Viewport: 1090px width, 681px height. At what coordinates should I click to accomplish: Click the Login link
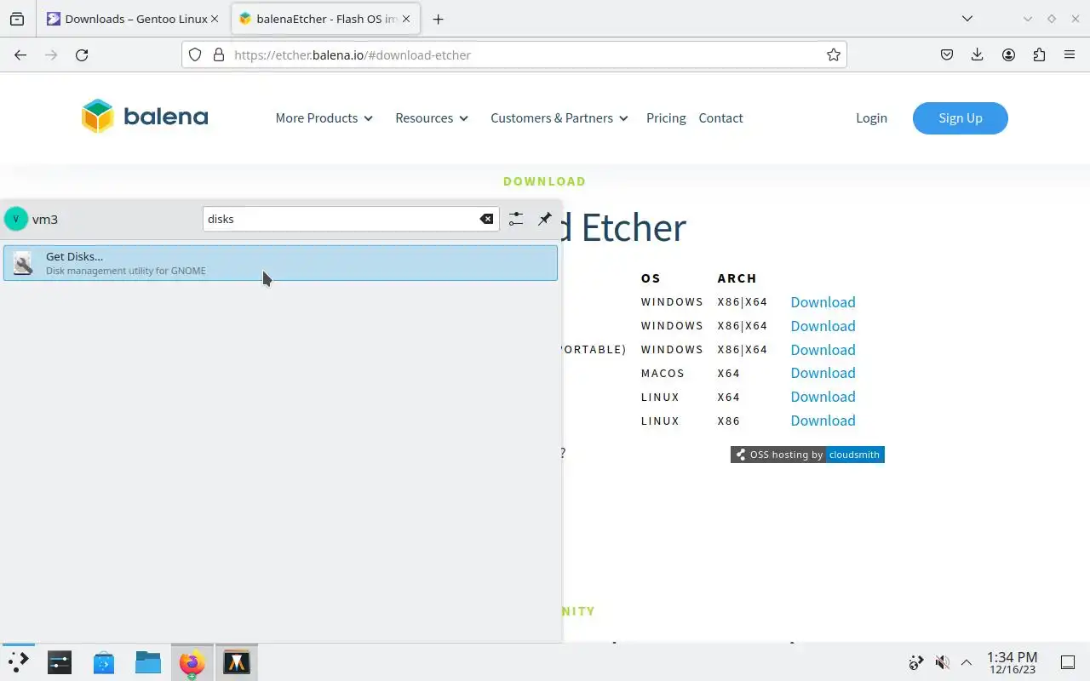tap(871, 118)
